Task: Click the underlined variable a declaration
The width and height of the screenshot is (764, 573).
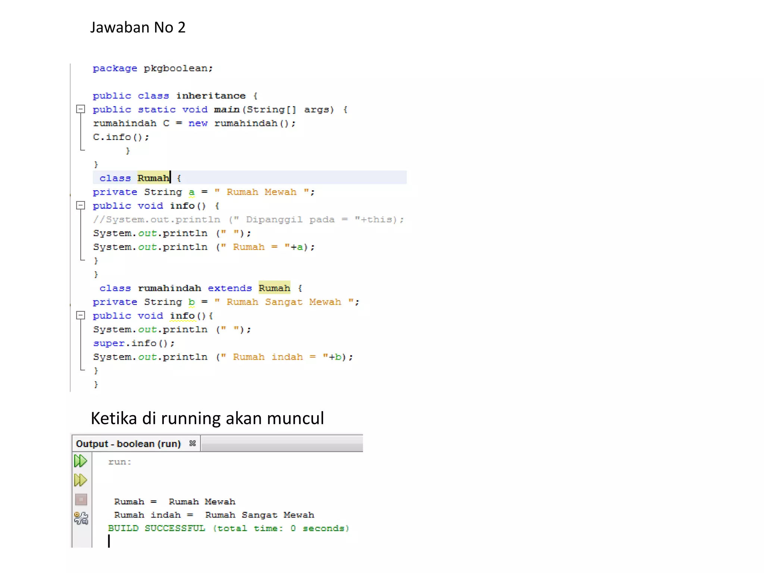Action: 191,192
